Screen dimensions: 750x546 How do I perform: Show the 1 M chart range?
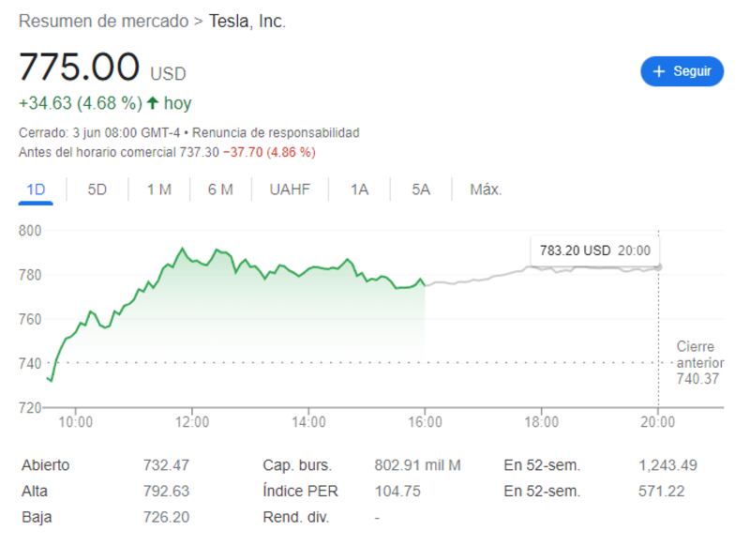pyautogui.click(x=158, y=190)
